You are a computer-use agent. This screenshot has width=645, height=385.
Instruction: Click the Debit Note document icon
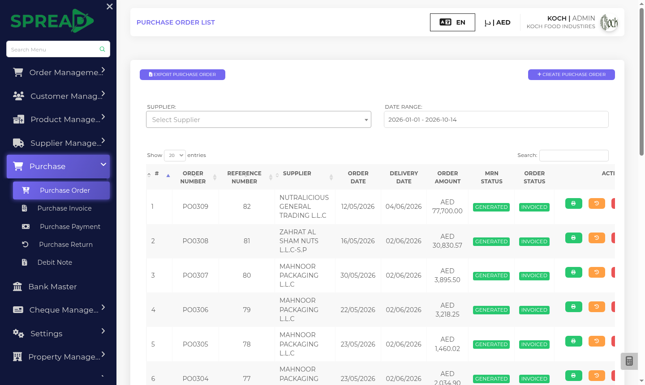[25, 262]
